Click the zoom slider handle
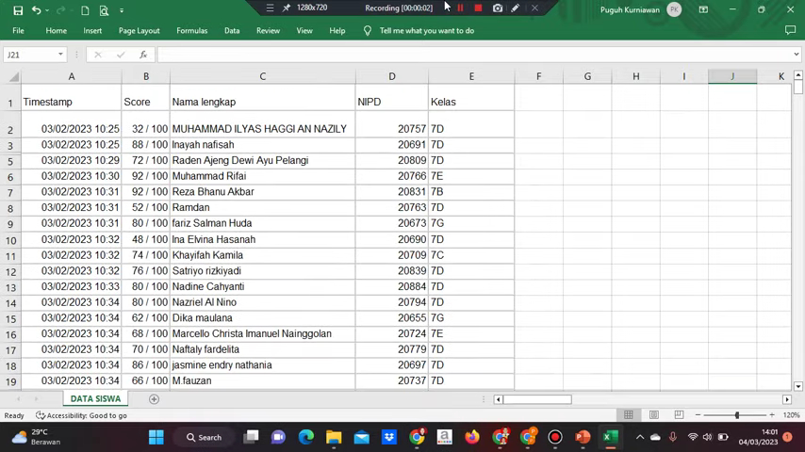This screenshot has height=452, width=805. (x=737, y=414)
